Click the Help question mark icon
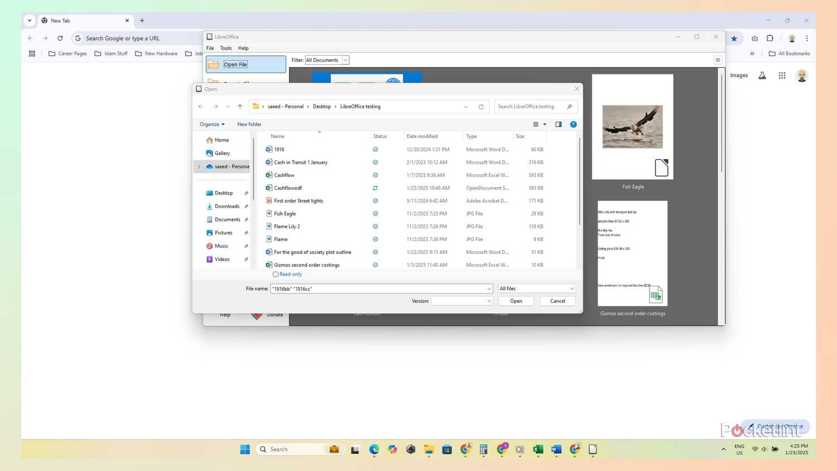 [573, 124]
